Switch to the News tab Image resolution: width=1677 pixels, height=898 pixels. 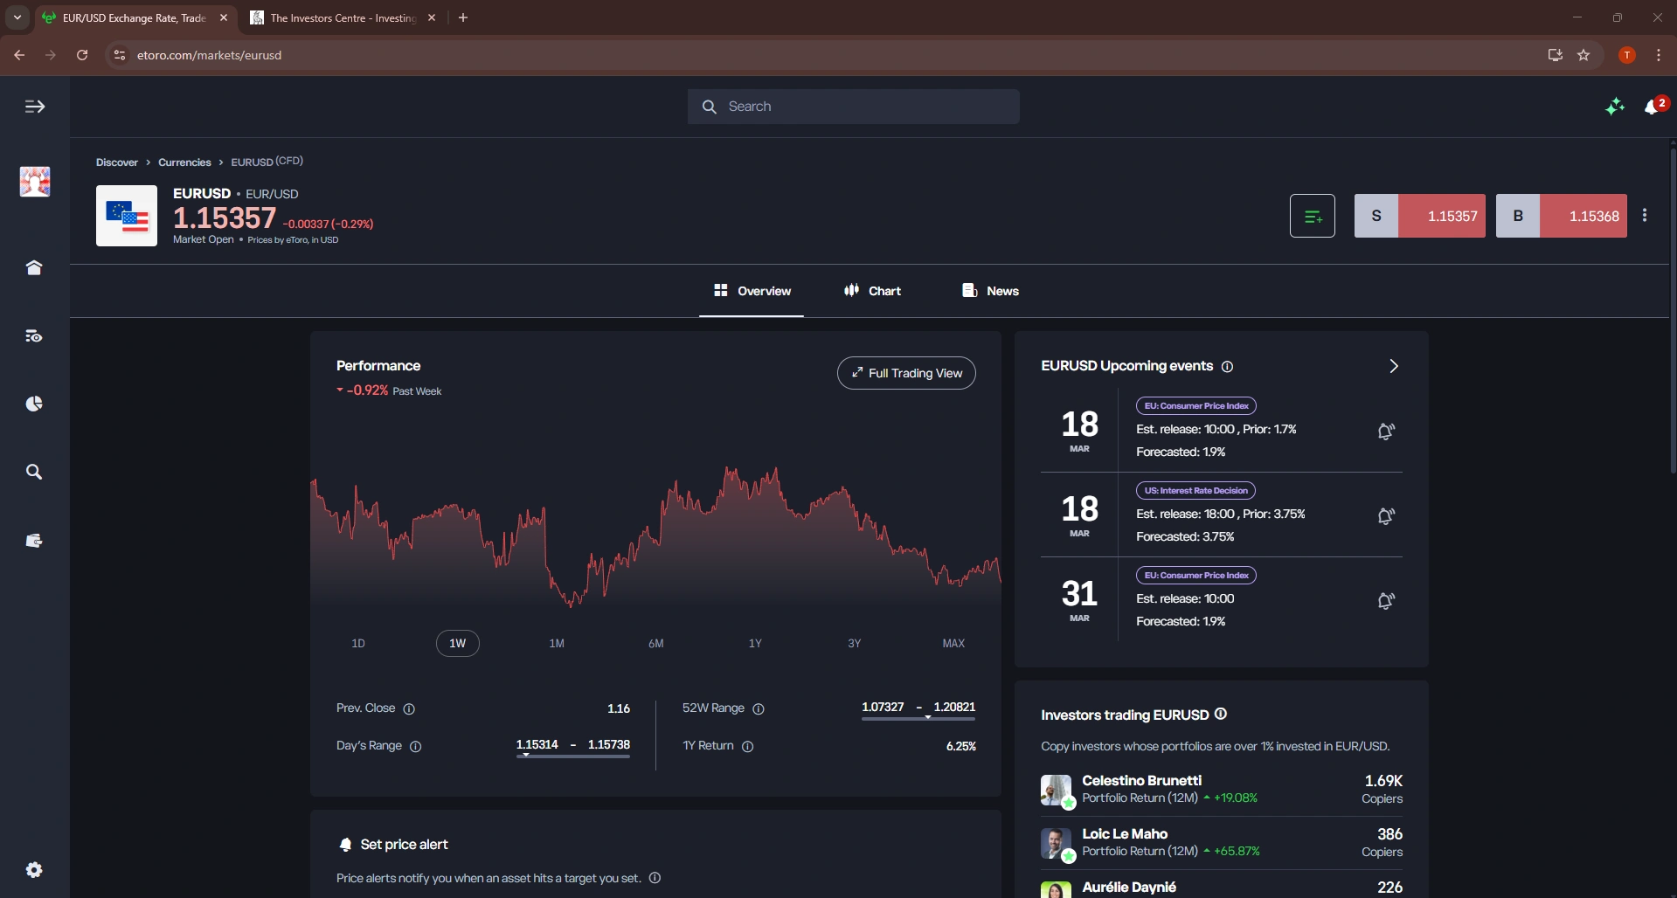990,291
